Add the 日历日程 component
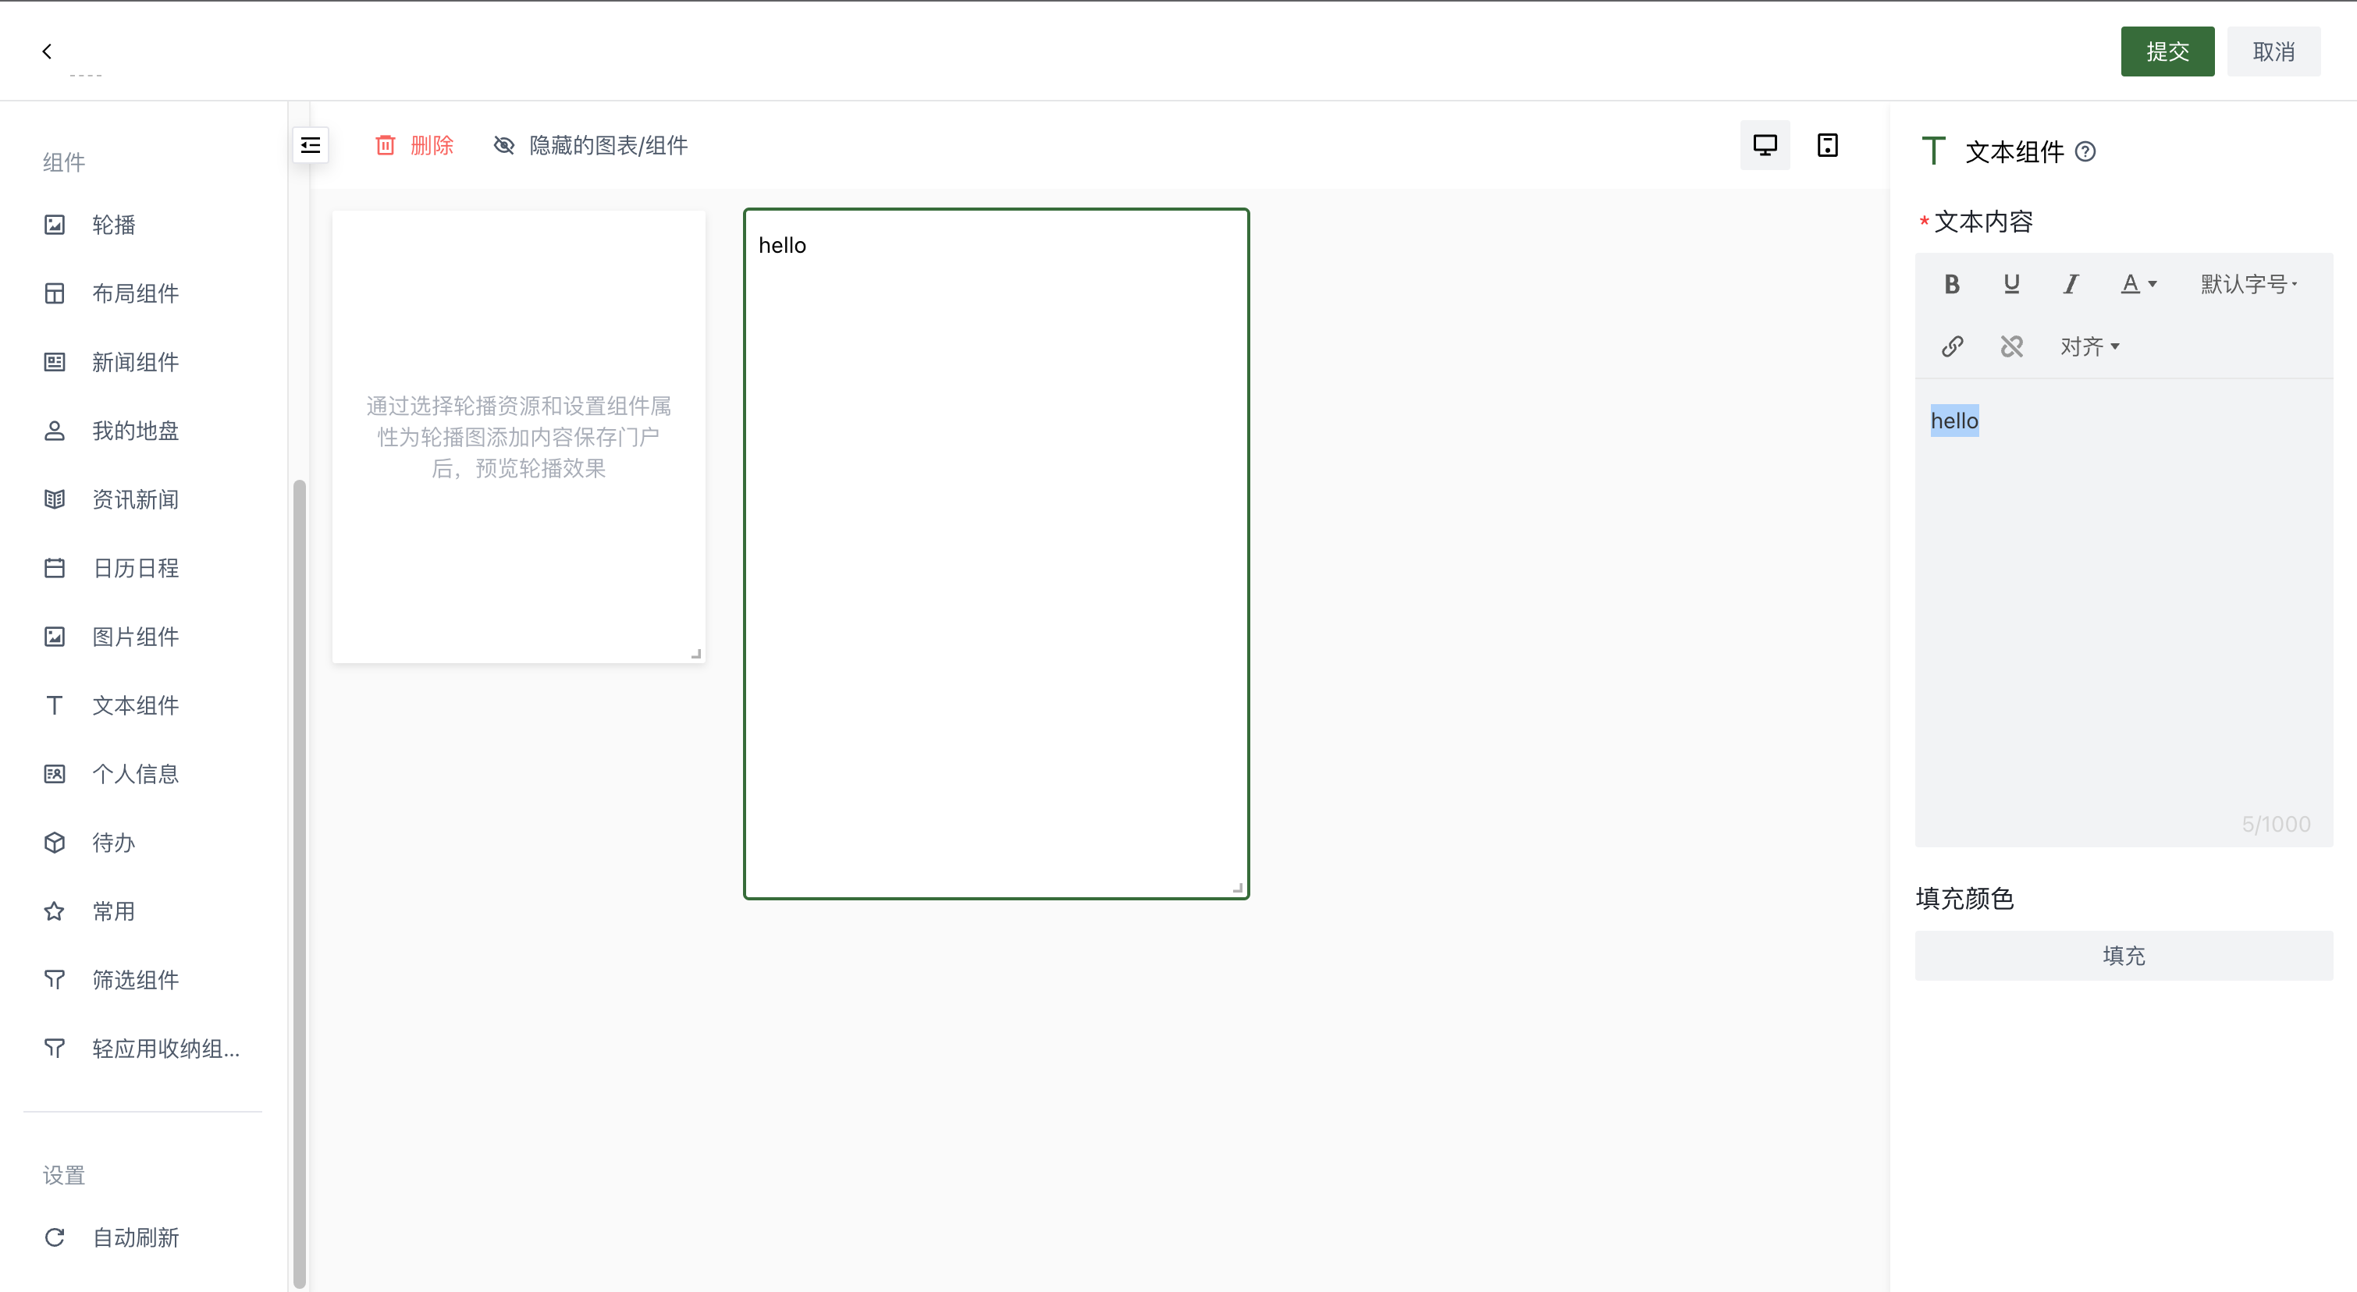 coord(136,568)
